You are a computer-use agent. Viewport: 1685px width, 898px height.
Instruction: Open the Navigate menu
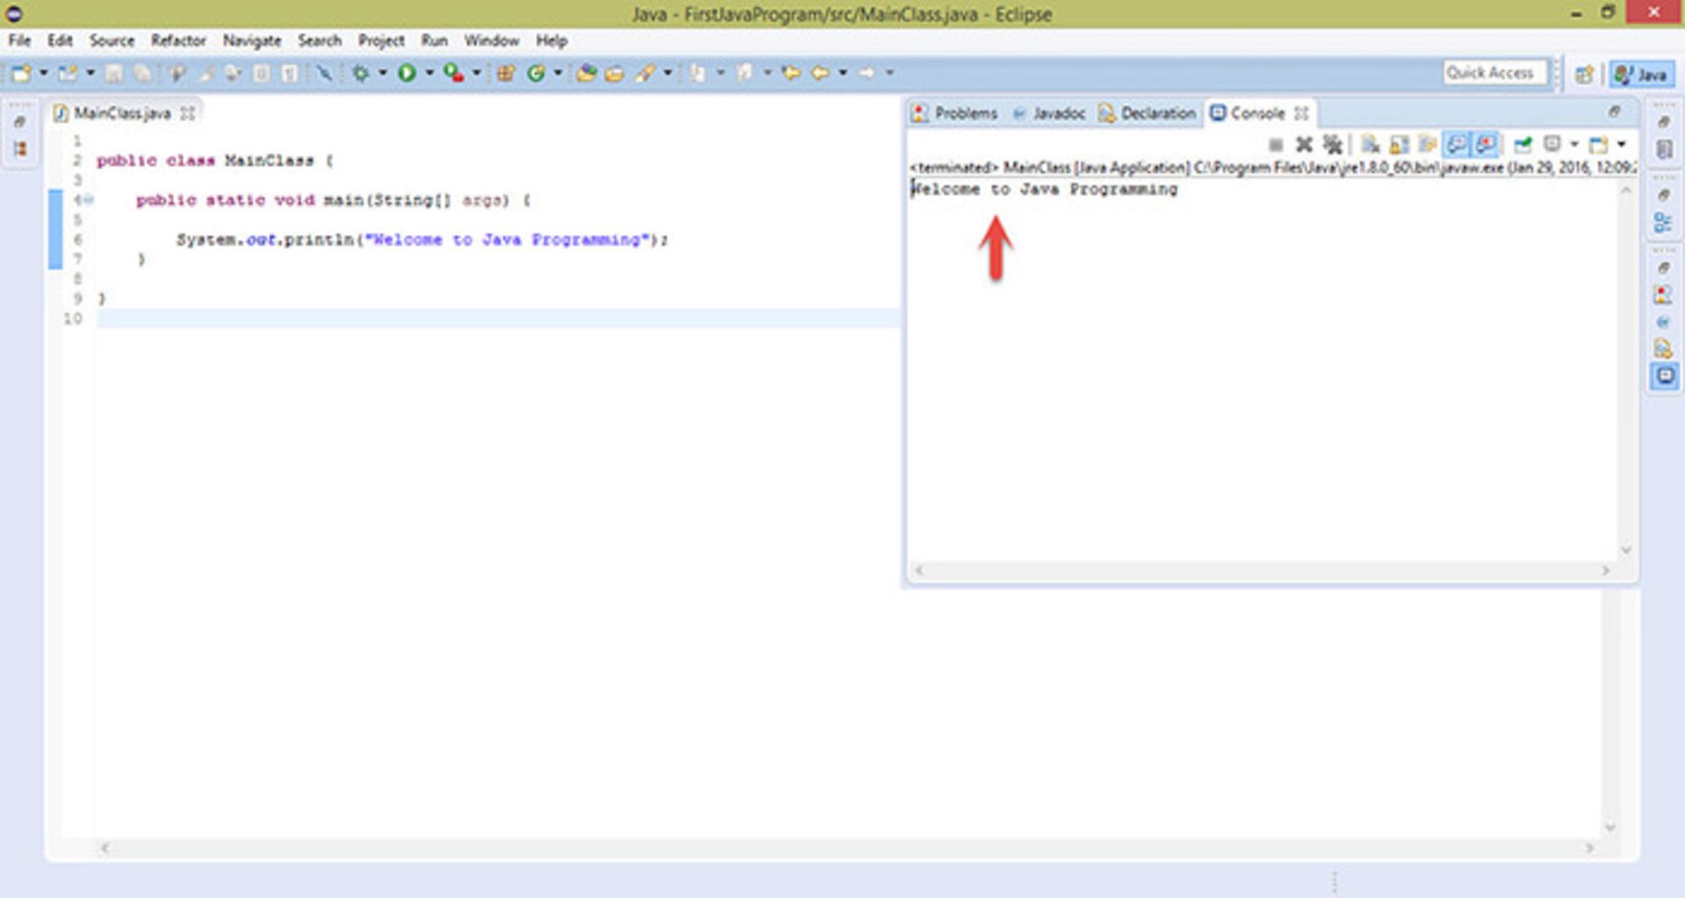pos(252,40)
